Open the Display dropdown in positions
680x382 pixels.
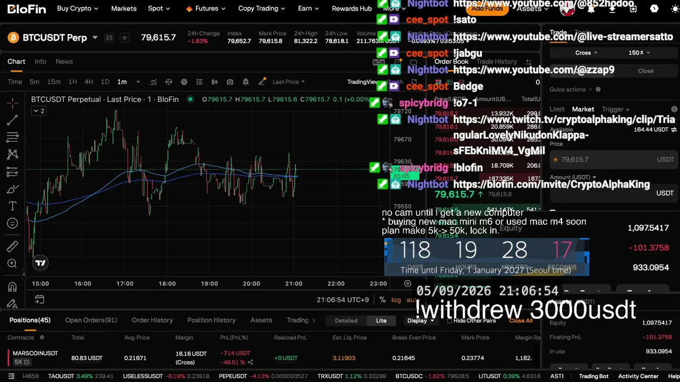click(x=421, y=320)
